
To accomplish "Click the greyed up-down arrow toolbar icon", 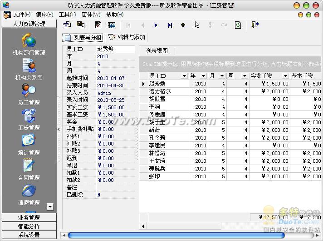I will pyautogui.click(x=210, y=25).
